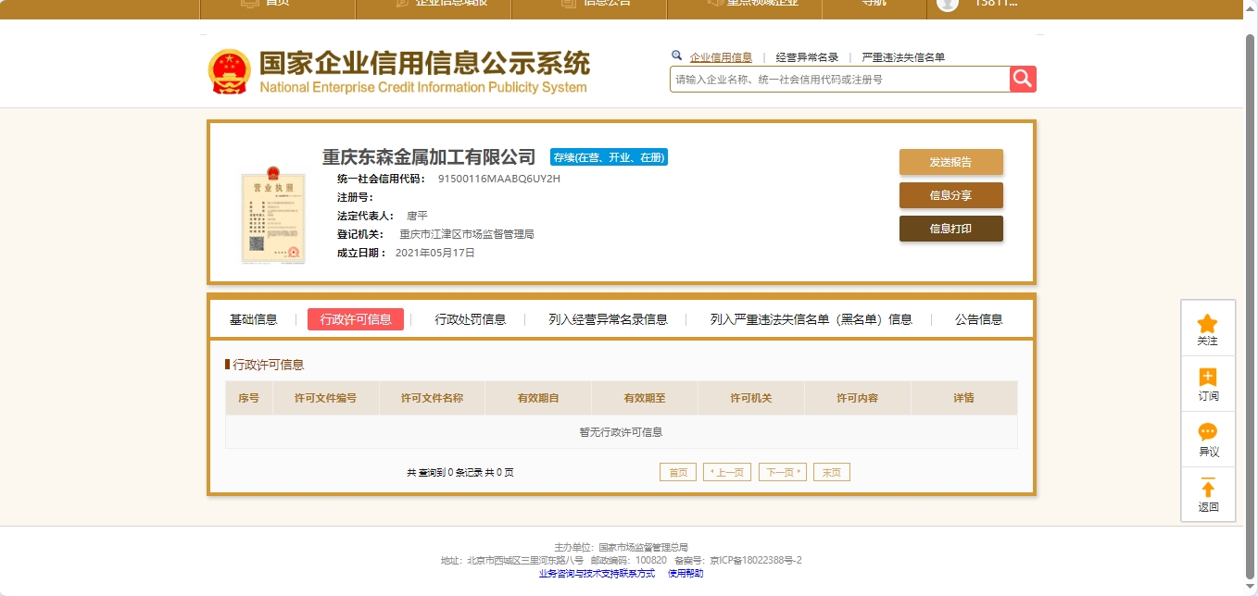The height and width of the screenshot is (596, 1258).
Task: Go to 首页 pagination button
Action: click(x=677, y=472)
